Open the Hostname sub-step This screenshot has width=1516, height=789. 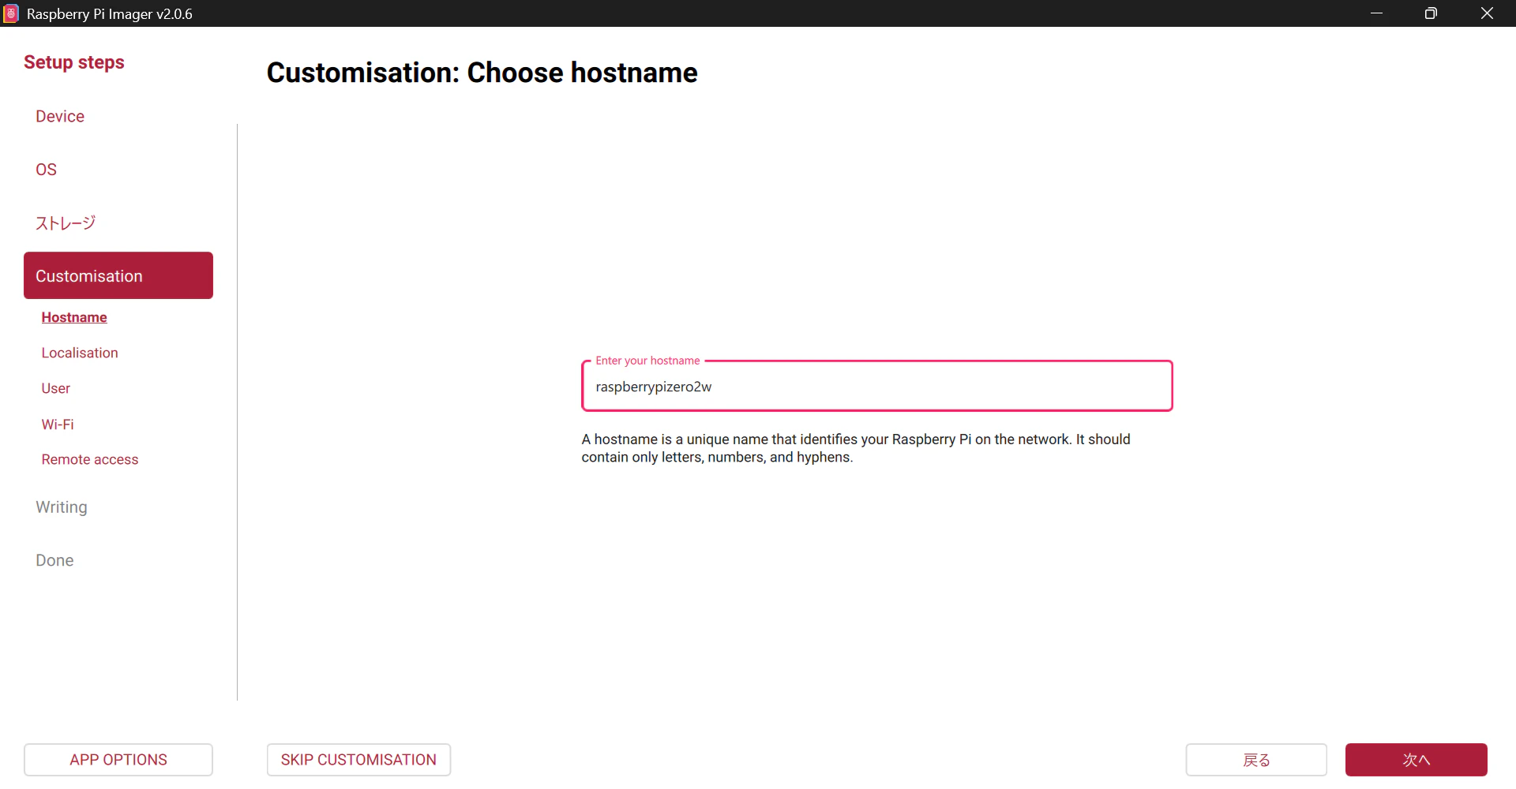click(x=74, y=317)
